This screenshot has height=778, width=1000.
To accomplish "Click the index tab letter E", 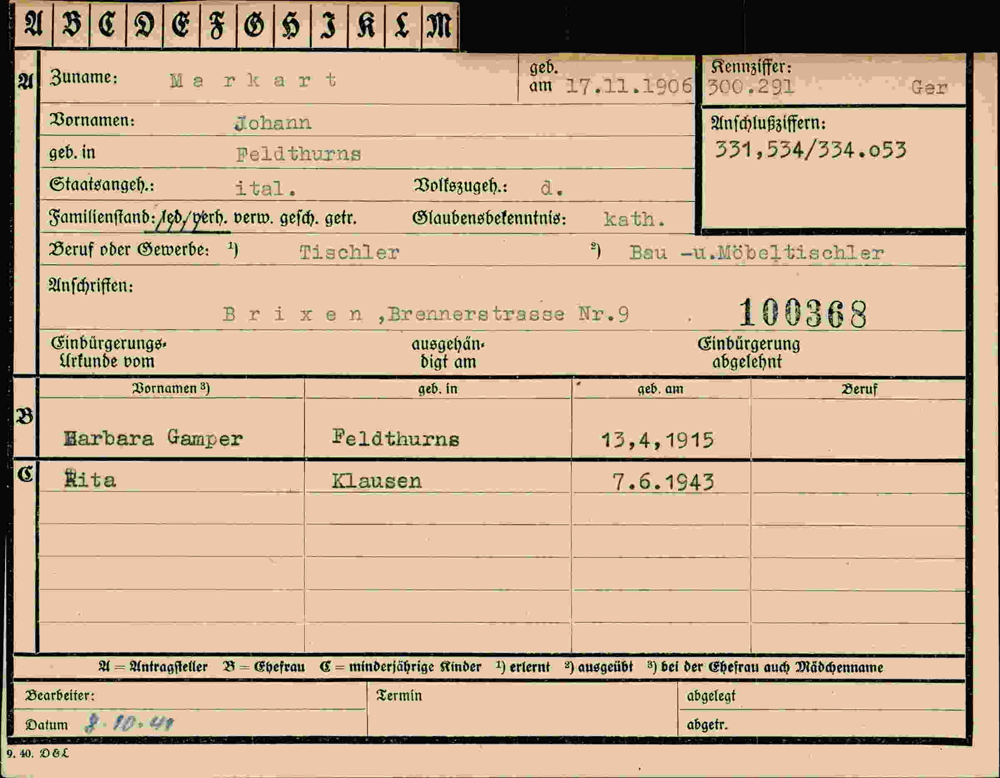I will 181,25.
